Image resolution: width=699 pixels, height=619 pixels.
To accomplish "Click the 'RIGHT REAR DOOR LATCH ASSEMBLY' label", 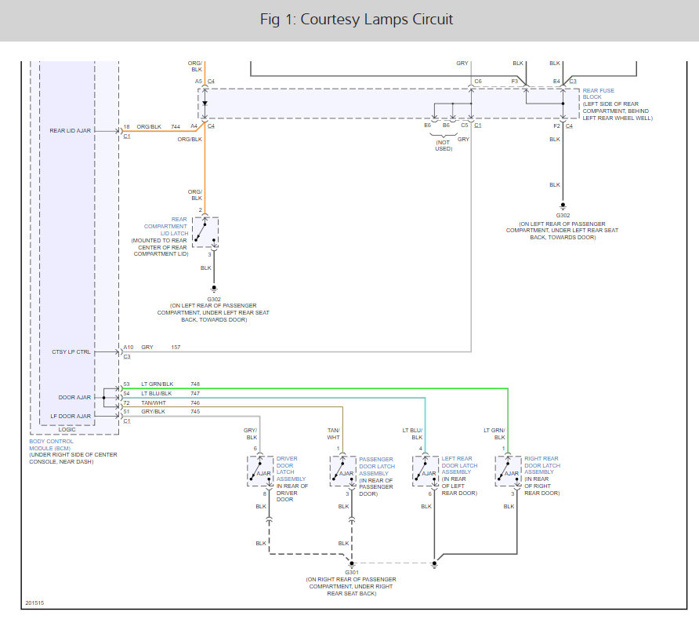I will click(x=542, y=465).
